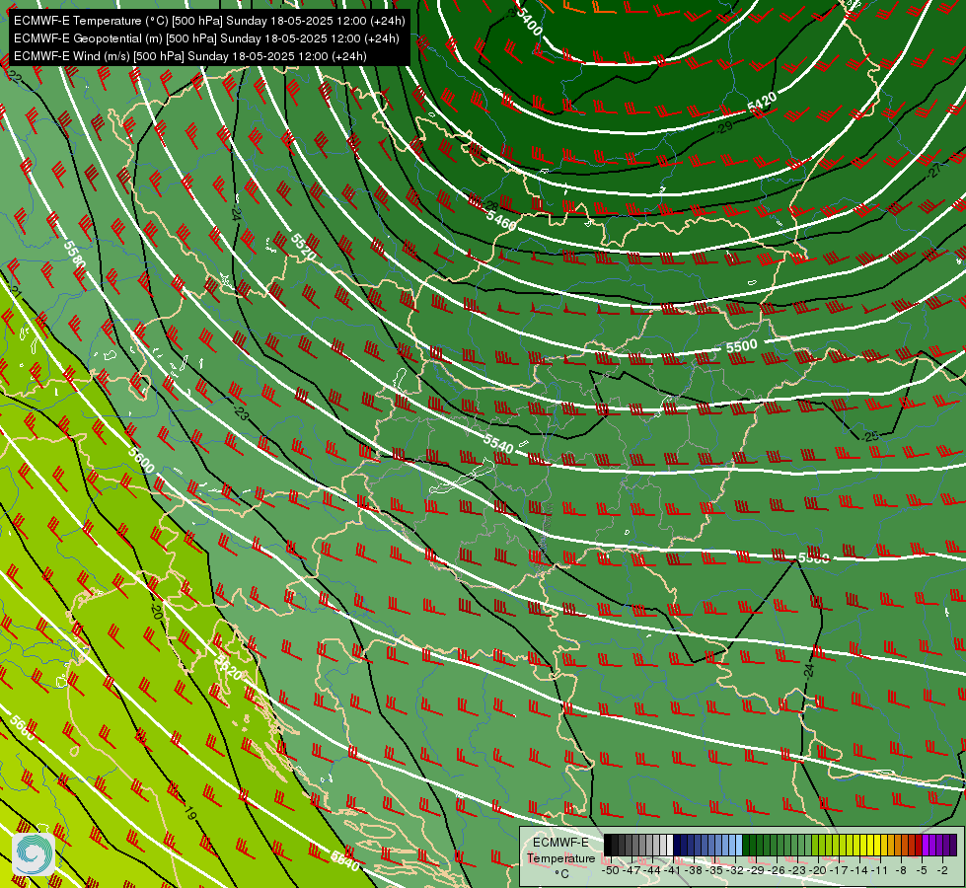Click the -41 tick value in the legend
Screen dimensions: 966x888
click(x=673, y=870)
